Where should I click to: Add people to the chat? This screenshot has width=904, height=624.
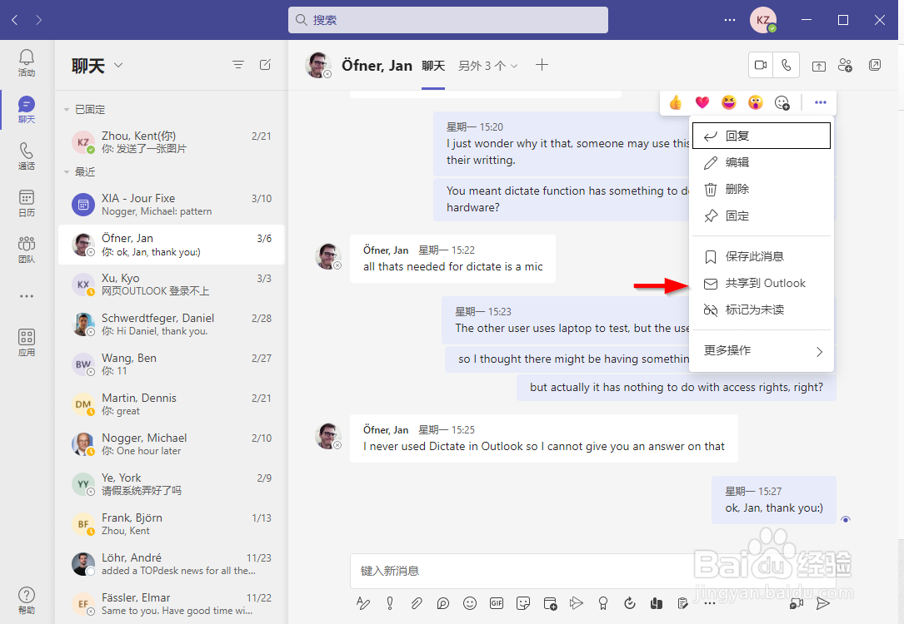click(845, 66)
